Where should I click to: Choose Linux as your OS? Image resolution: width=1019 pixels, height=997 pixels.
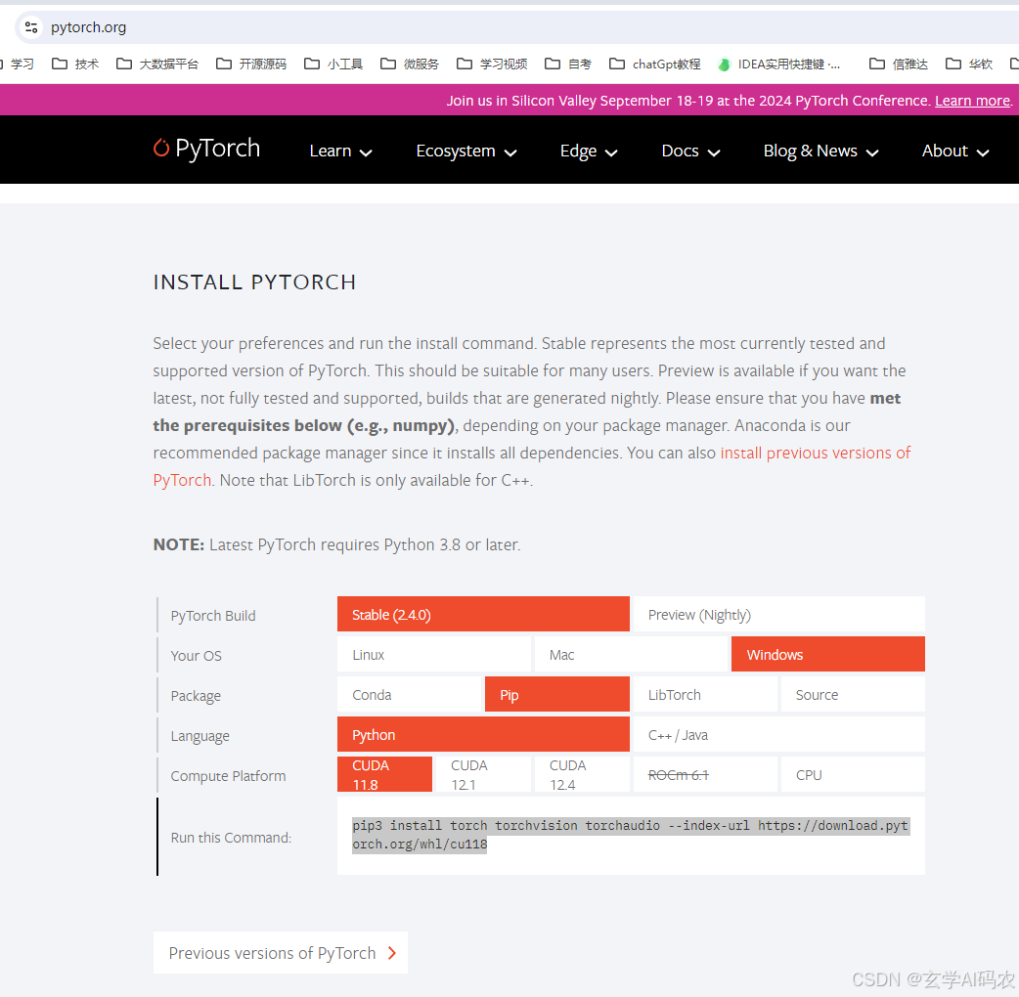coord(434,655)
